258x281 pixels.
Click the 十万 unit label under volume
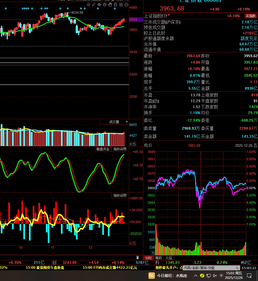coord(133,144)
